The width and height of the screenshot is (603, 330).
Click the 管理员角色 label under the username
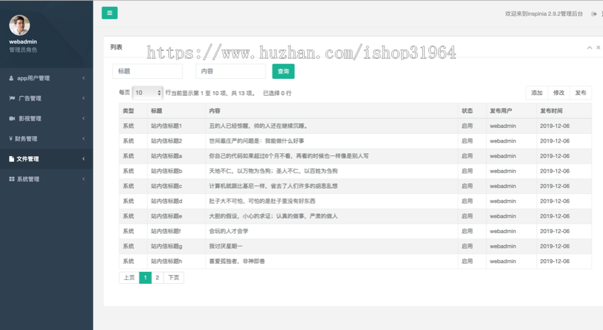click(23, 50)
